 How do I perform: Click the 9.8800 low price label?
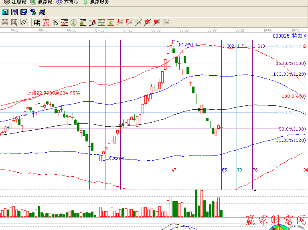116,159
